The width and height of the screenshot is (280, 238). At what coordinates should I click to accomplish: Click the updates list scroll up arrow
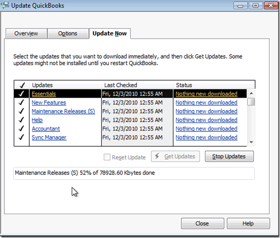tap(251, 93)
